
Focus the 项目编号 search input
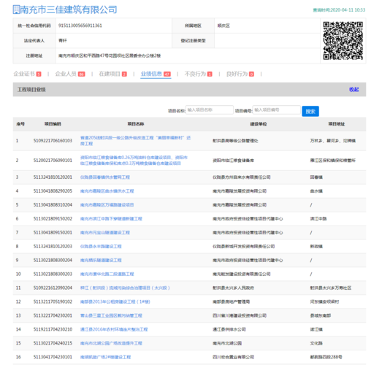tap(276, 109)
